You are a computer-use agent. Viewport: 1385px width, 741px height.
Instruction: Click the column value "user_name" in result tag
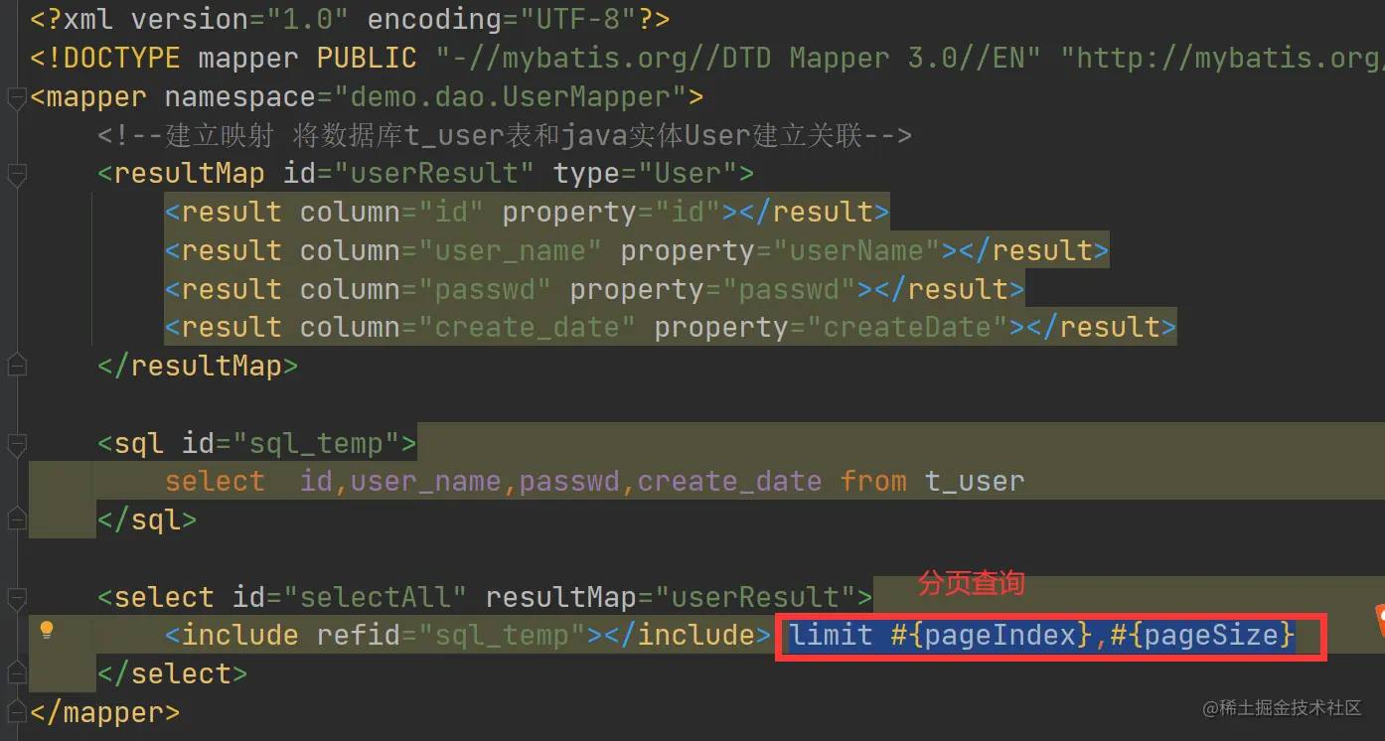510,250
